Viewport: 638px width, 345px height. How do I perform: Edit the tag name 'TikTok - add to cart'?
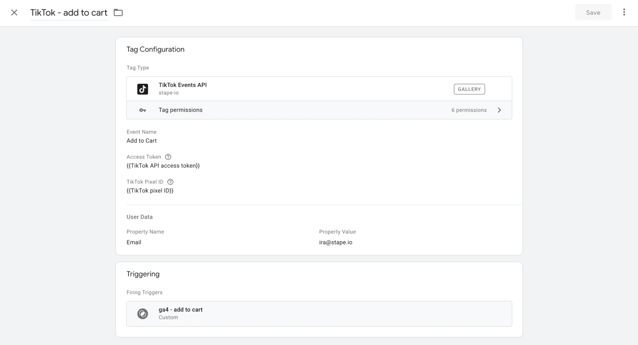tap(69, 12)
